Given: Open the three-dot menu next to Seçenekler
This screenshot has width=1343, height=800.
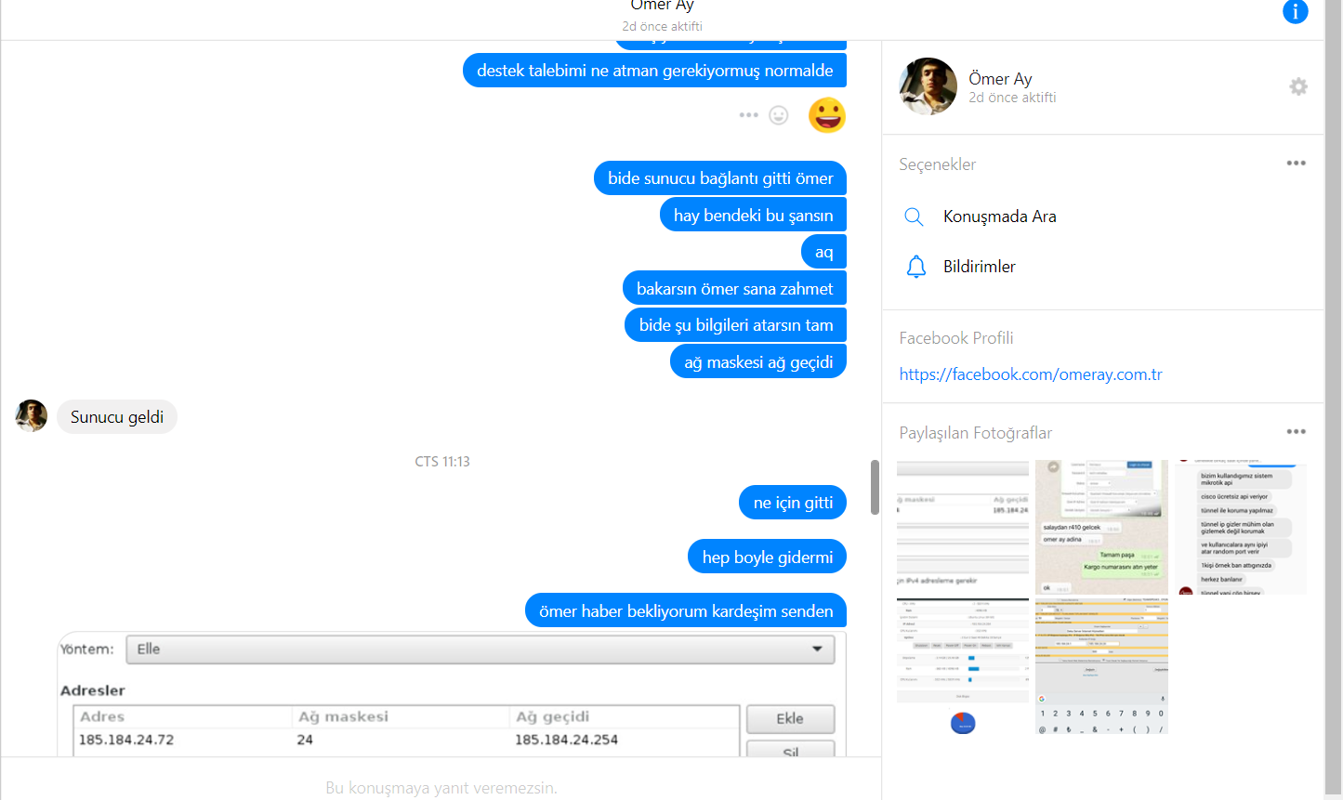Looking at the screenshot, I should click(1296, 164).
